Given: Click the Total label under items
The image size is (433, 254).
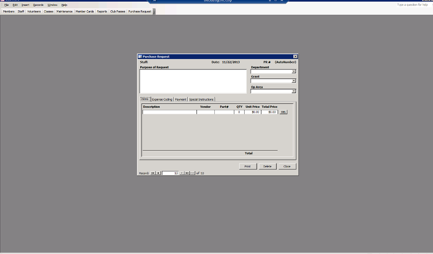Looking at the screenshot, I should 248,153.
